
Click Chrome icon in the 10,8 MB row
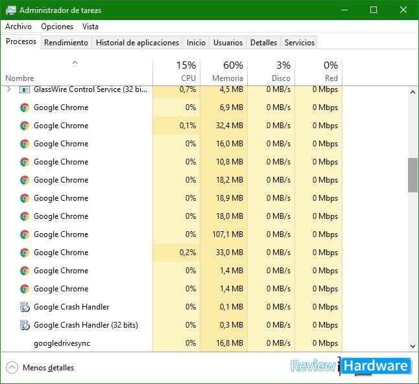click(x=25, y=162)
